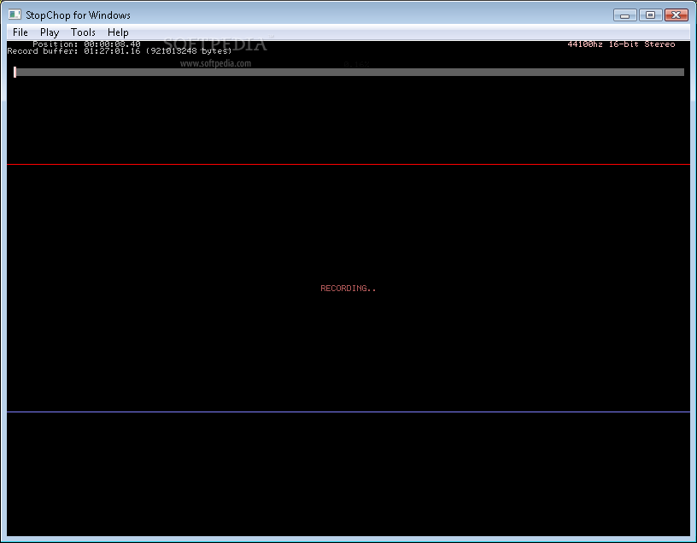Image resolution: width=697 pixels, height=543 pixels.
Task: Click the blue right channel waveform line
Action: 348,412
